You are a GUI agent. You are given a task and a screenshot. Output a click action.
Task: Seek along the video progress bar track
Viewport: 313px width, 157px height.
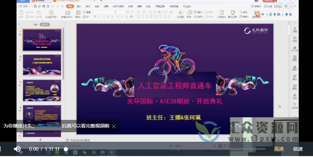point(166,149)
